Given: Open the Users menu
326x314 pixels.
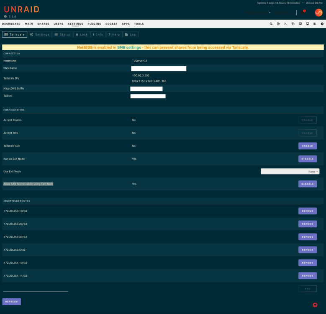Looking at the screenshot, I should pos(59,24).
